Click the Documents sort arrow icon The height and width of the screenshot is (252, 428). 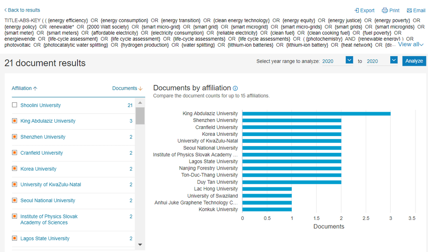tap(141, 88)
